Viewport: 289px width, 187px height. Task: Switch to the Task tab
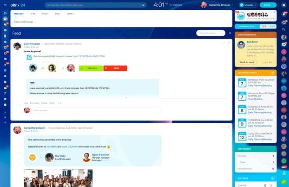click(33, 14)
